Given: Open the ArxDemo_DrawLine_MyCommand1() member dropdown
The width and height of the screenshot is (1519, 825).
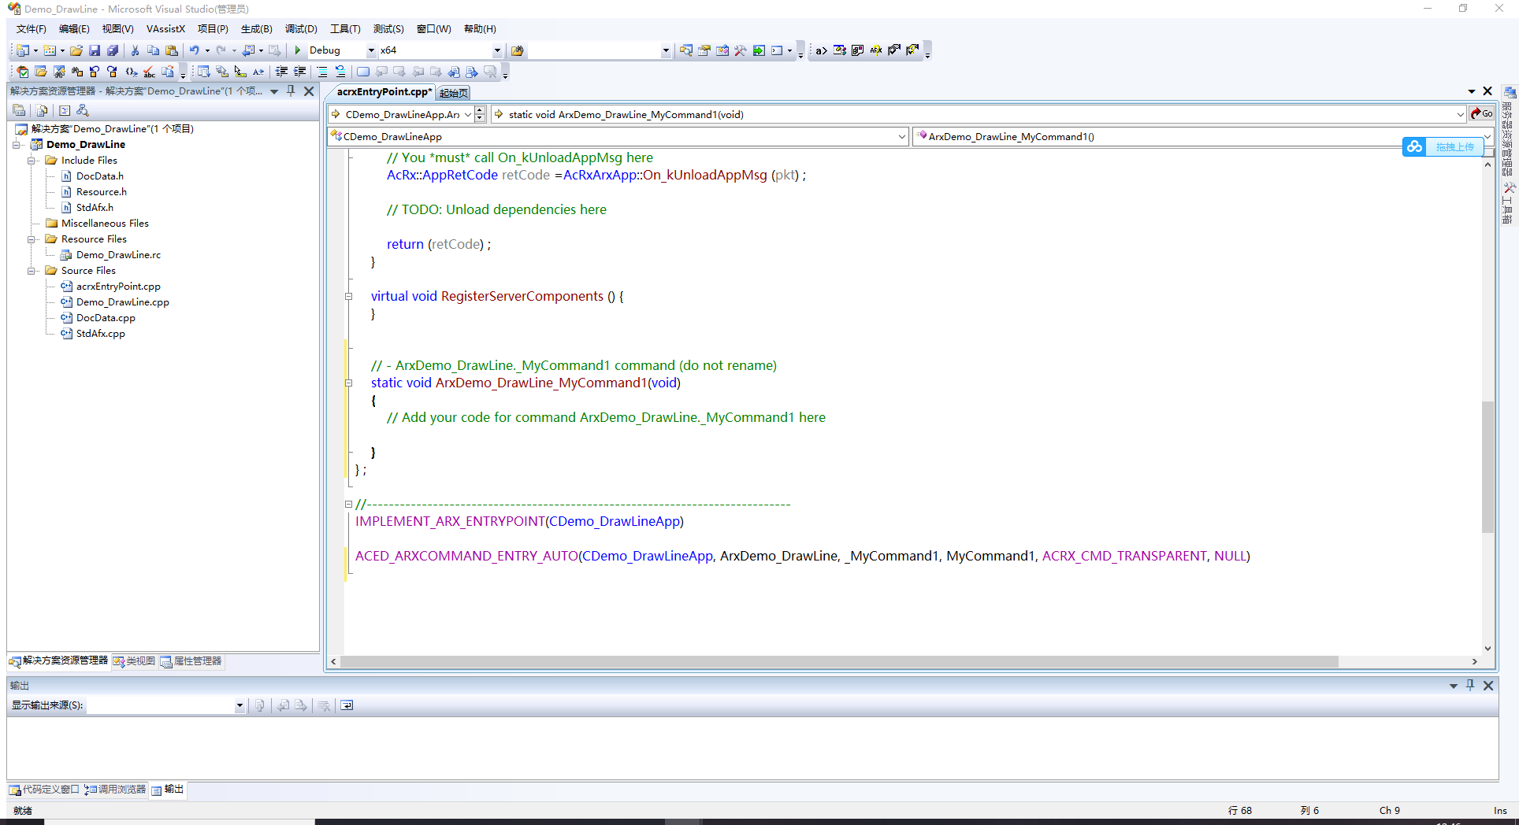Looking at the screenshot, I should tap(1487, 137).
